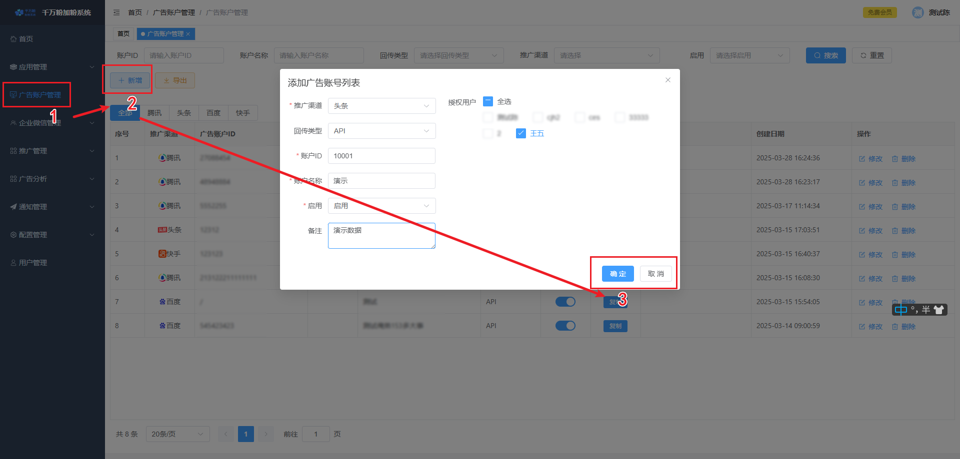Check the 全选 checkbox for authorized users
The height and width of the screenshot is (459, 960).
[x=488, y=101]
